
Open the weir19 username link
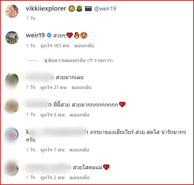pyautogui.click(x=35, y=35)
